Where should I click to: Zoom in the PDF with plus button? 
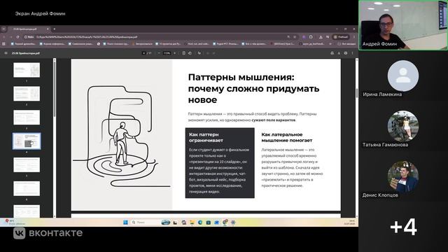point(175,53)
